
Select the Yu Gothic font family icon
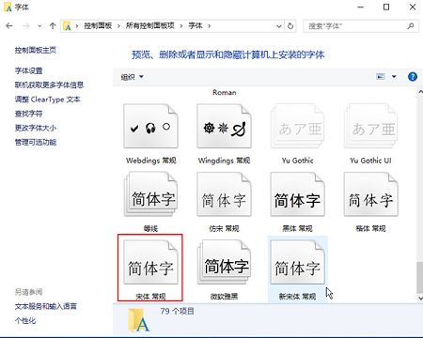click(297, 127)
